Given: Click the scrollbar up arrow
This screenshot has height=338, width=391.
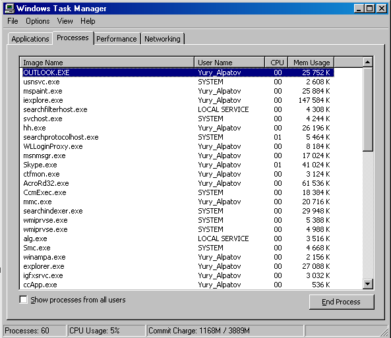Looking at the screenshot, I should click(x=368, y=62).
